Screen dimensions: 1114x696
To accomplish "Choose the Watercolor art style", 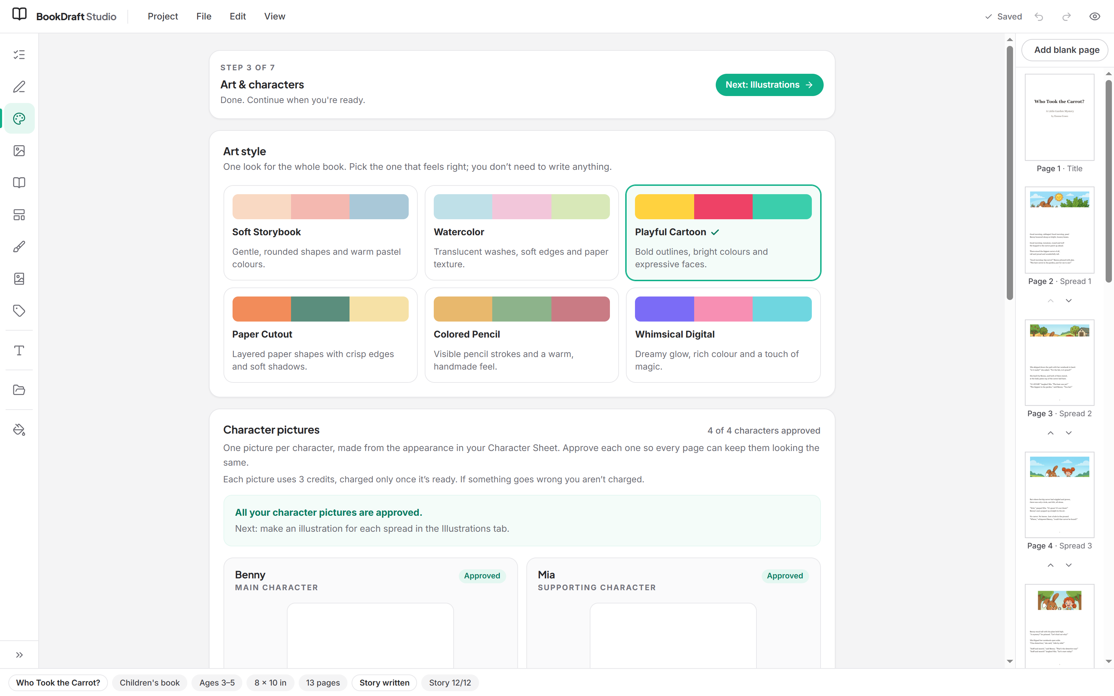I will tap(521, 233).
